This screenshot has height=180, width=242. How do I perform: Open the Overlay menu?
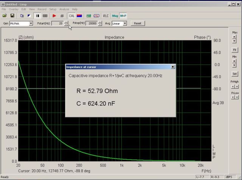point(14,9)
